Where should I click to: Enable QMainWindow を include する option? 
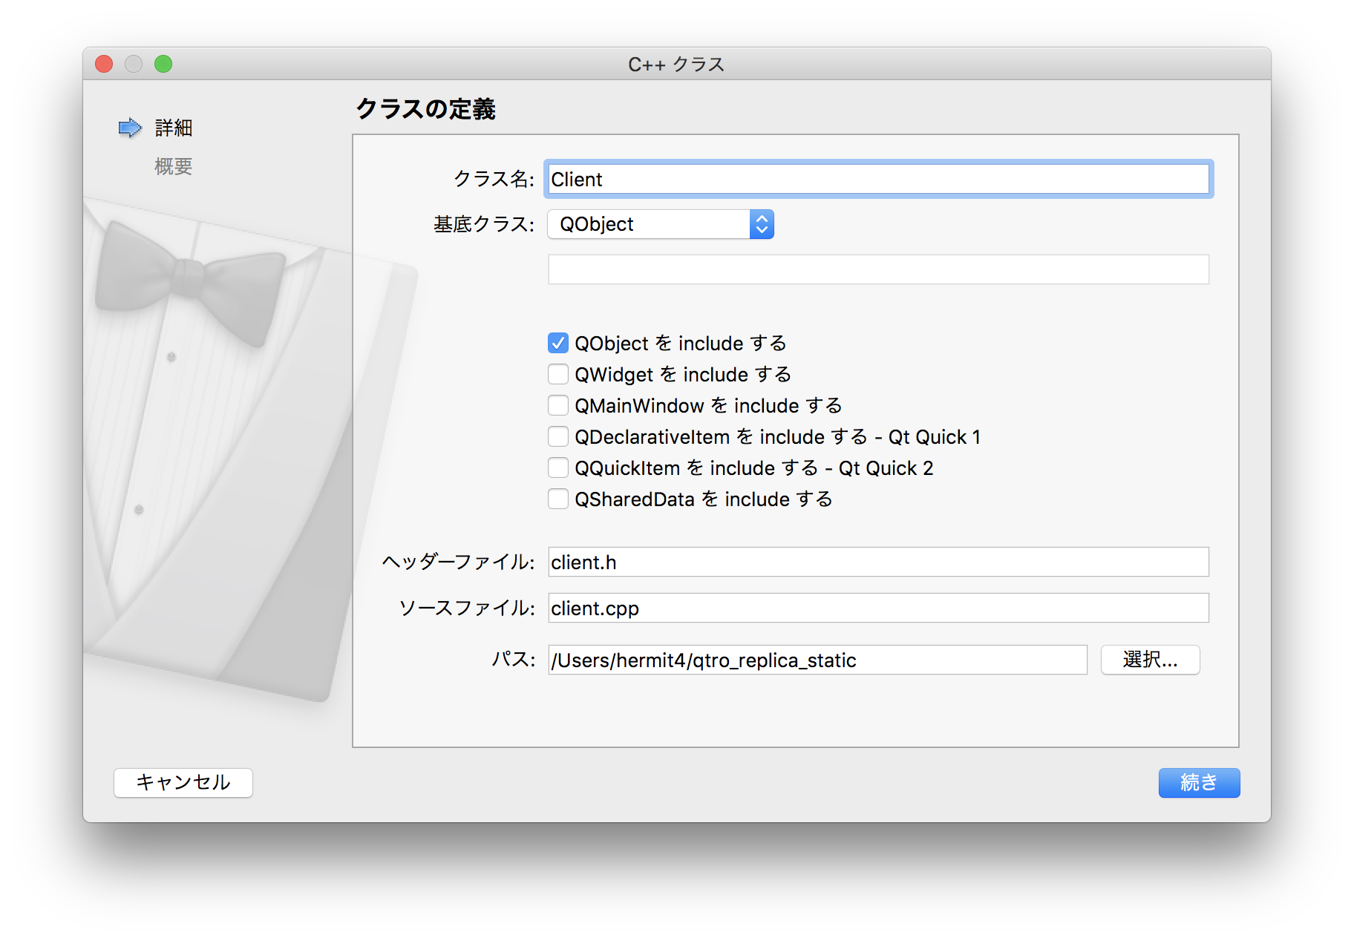click(557, 405)
